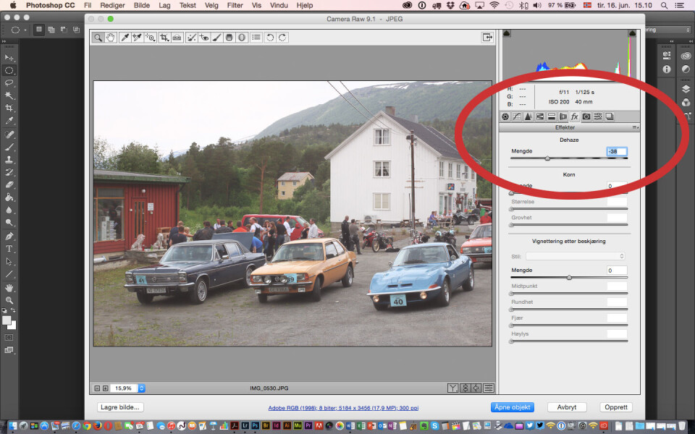This screenshot has height=434, width=695.
Task: Rotate image 90 degrees clockwise
Action: click(282, 38)
